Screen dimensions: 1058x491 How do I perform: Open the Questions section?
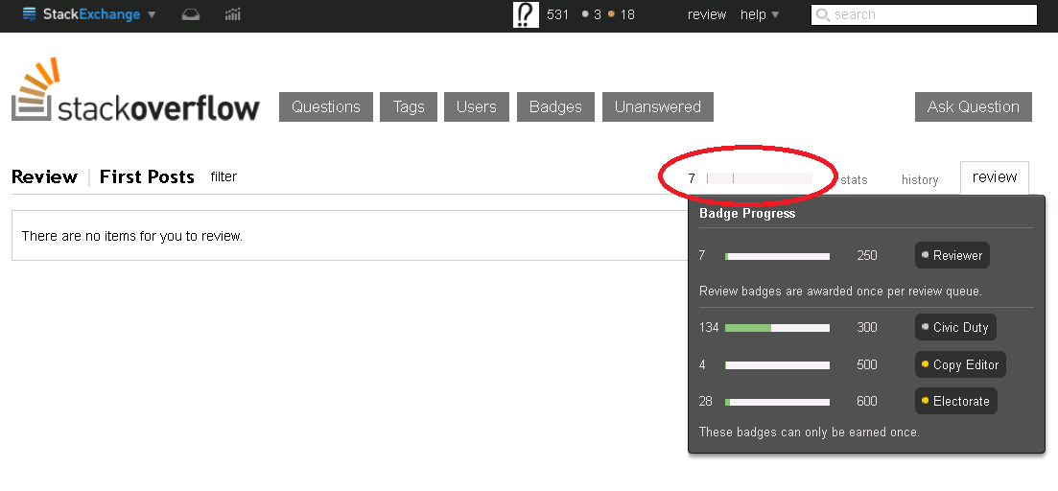point(326,106)
